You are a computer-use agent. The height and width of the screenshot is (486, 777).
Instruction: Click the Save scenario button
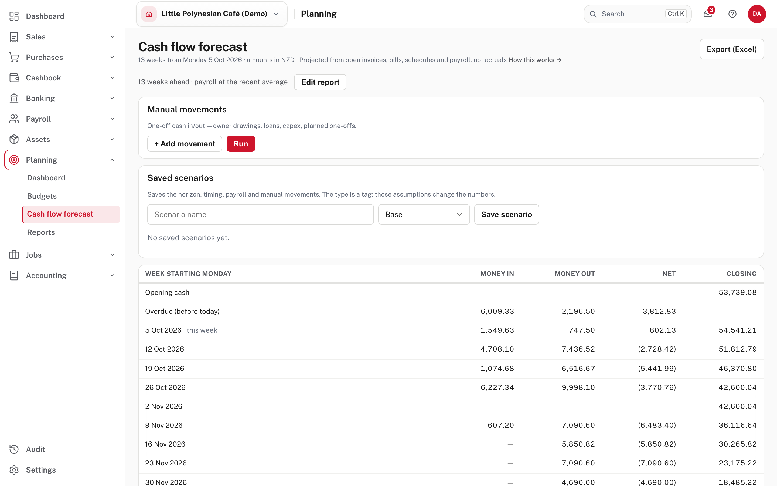506,214
